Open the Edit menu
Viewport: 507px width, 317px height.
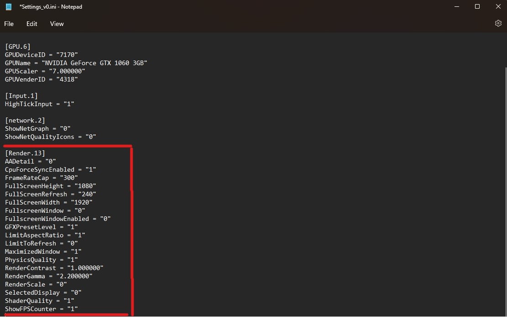point(31,24)
